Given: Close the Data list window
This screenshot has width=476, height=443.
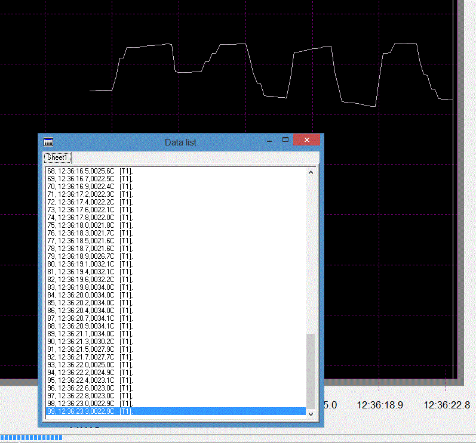Looking at the screenshot, I should click(306, 140).
